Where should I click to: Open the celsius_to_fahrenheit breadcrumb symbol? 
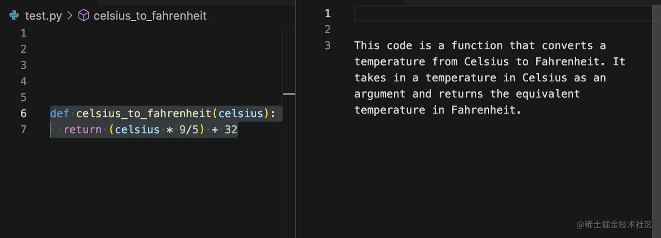click(150, 16)
